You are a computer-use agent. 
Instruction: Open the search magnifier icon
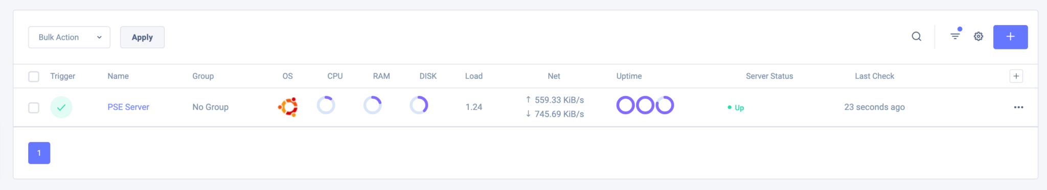(x=916, y=37)
